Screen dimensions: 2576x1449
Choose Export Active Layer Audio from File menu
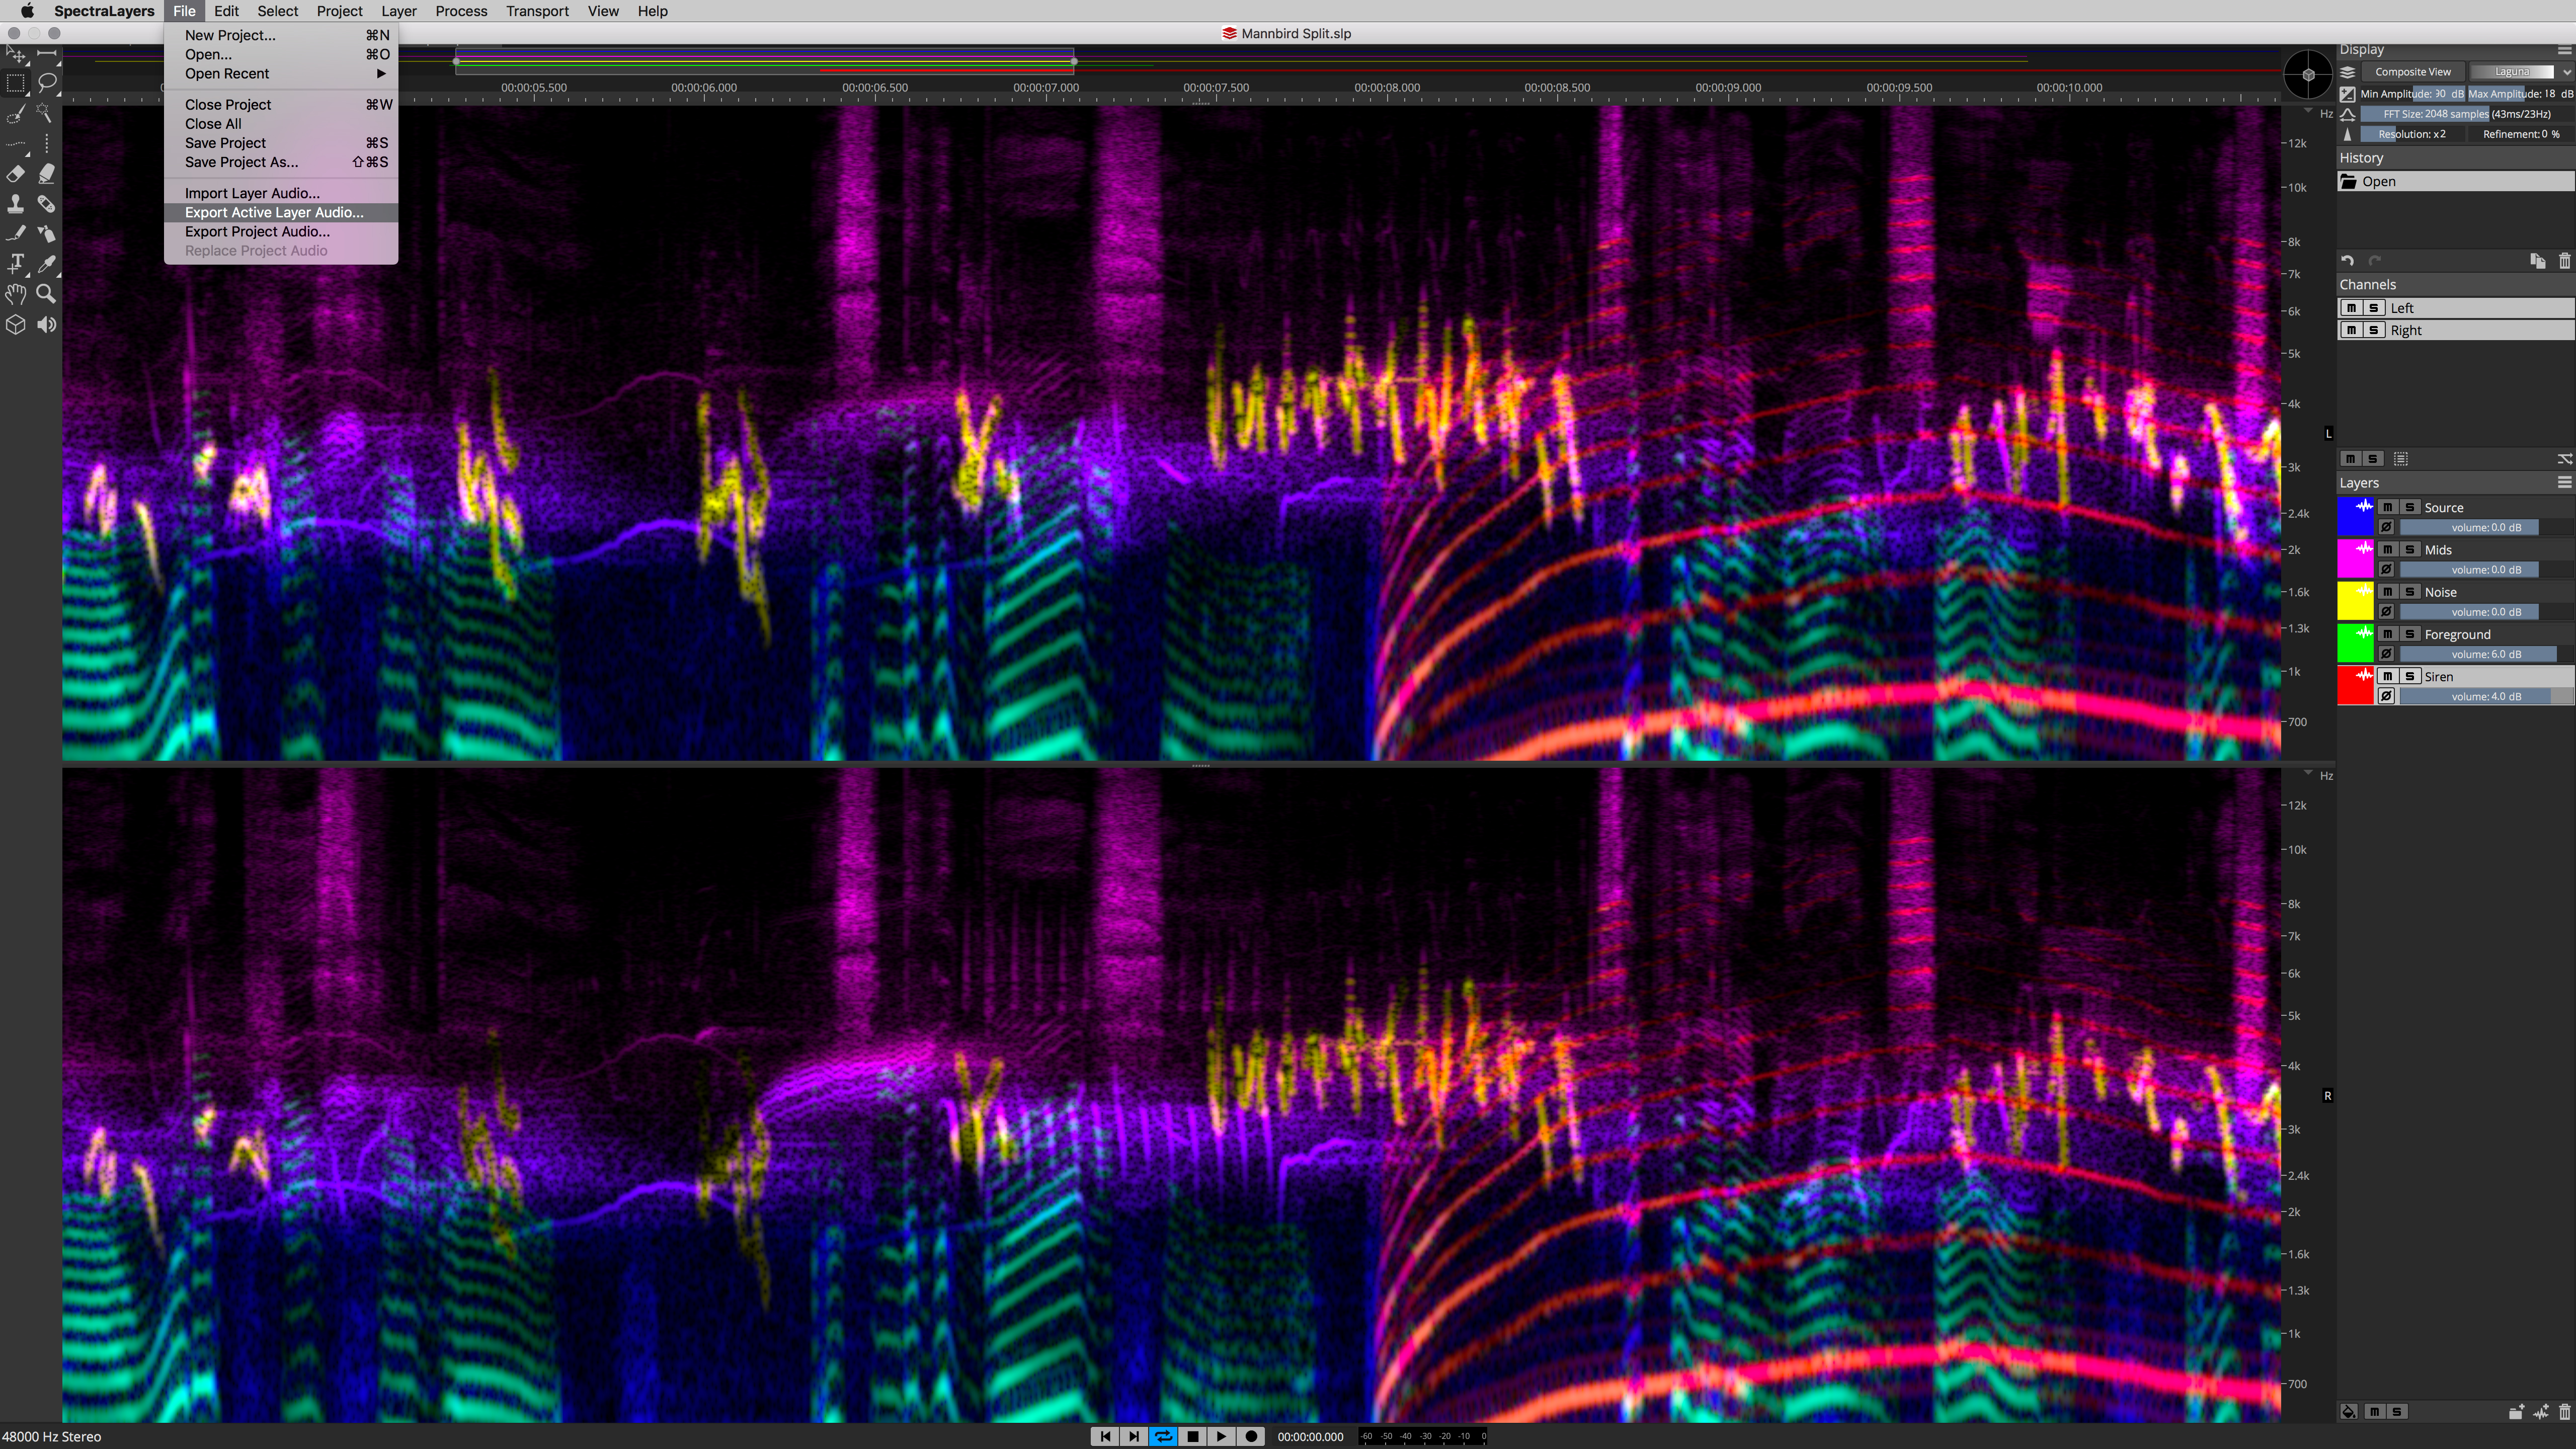(273, 212)
